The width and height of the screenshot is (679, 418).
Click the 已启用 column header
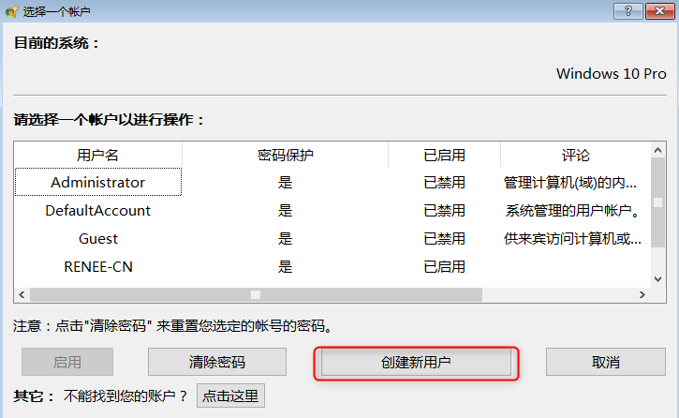click(x=444, y=155)
